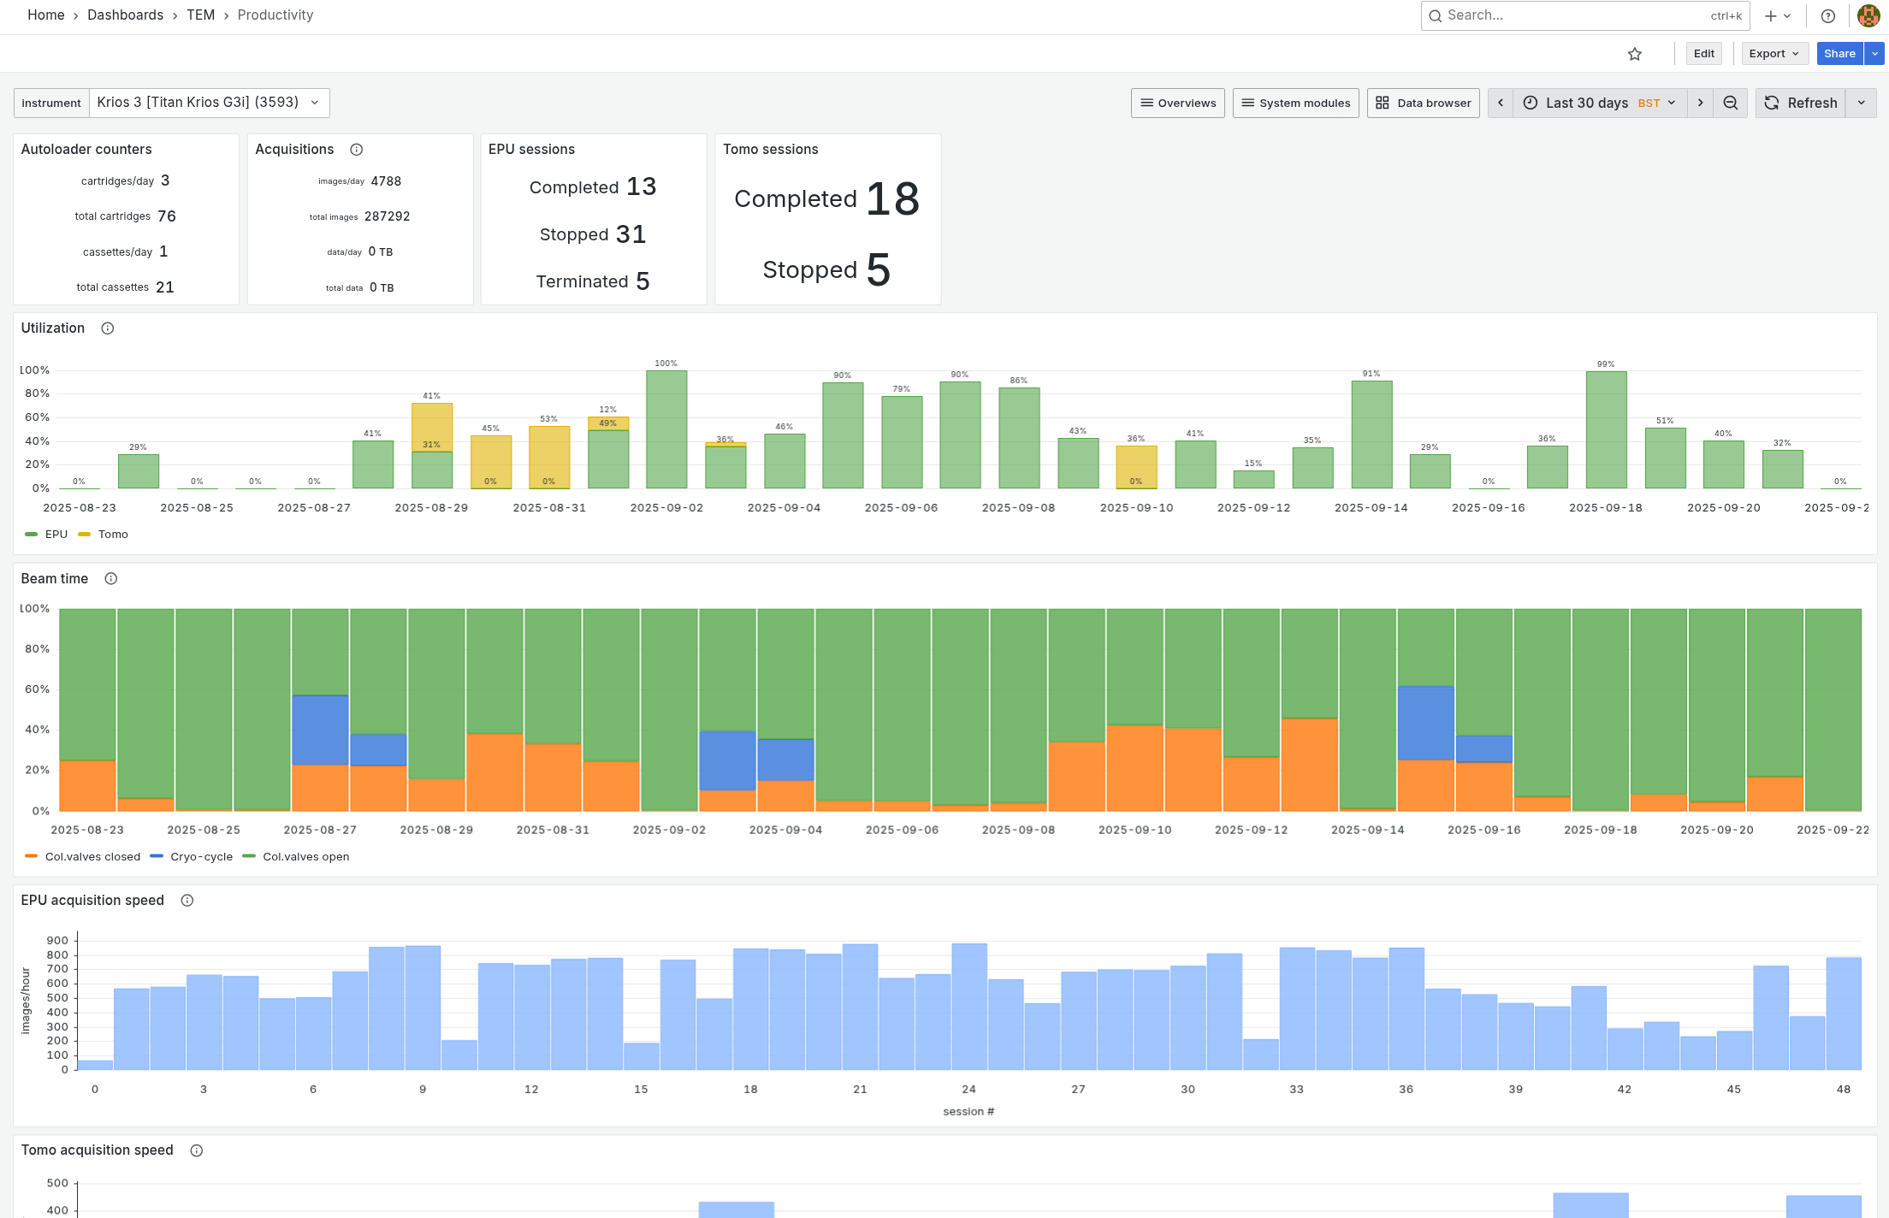Open the instrument selector dropdown

click(x=210, y=103)
